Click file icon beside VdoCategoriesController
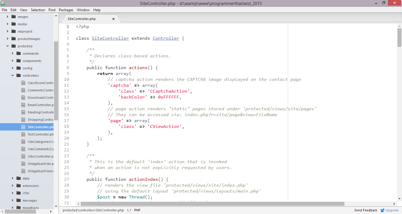The height and width of the screenshot is (214, 402). click(24, 142)
